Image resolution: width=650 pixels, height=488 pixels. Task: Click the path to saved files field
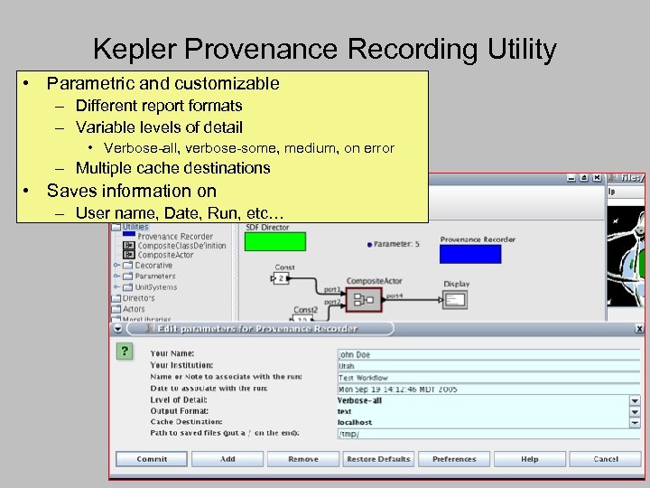(488, 434)
